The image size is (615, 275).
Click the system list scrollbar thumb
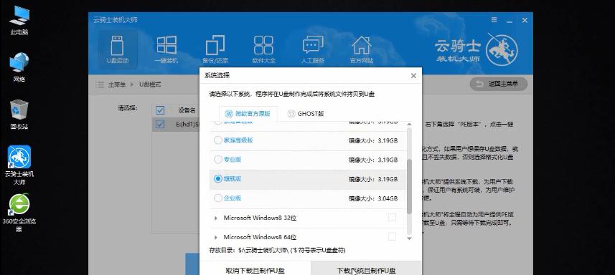point(409,186)
